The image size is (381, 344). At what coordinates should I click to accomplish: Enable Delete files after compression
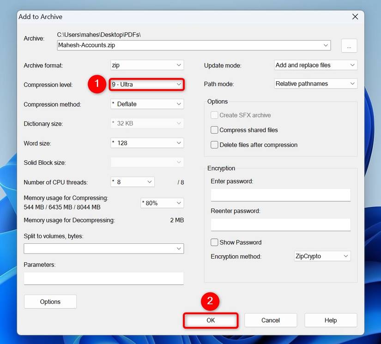tap(214, 145)
